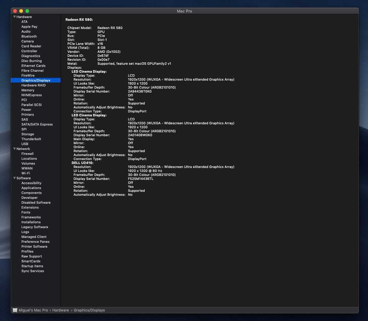Click the Radeon RX 580 heading
The height and width of the screenshot is (321, 368).
coord(79,20)
